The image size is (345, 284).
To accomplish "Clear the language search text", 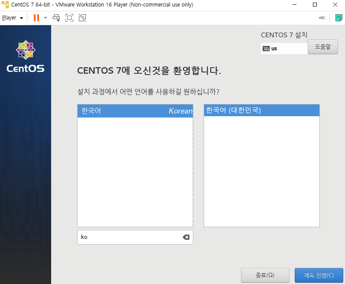I will (186, 237).
